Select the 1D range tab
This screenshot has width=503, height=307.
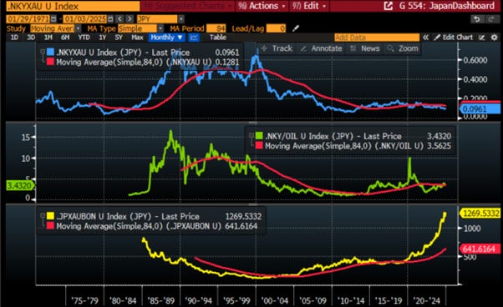point(14,38)
